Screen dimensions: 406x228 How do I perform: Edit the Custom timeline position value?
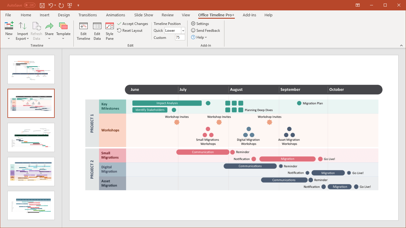click(x=180, y=37)
